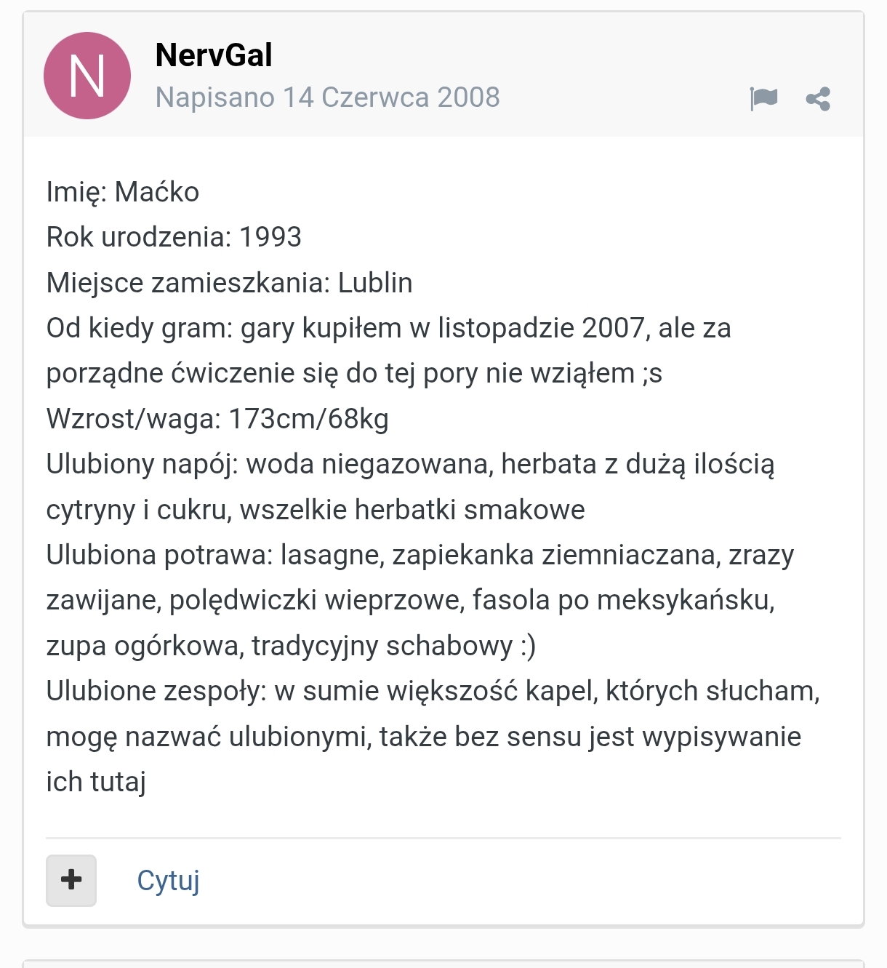The image size is (887, 968).
Task: Click the text 'Rok urodzenia: 1993'
Action: [x=174, y=237]
